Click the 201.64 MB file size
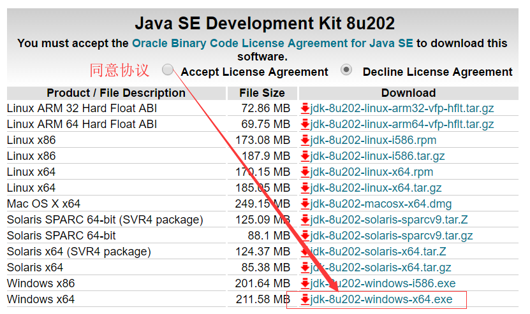Screen dimensions: 530x314 pos(263,283)
